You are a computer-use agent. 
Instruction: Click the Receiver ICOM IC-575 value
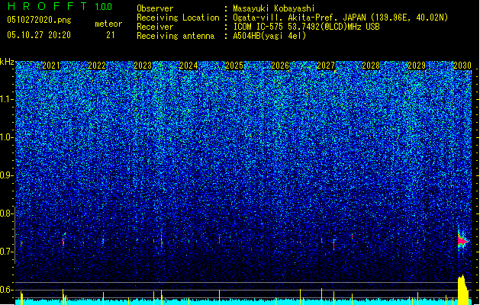pyautogui.click(x=306, y=27)
